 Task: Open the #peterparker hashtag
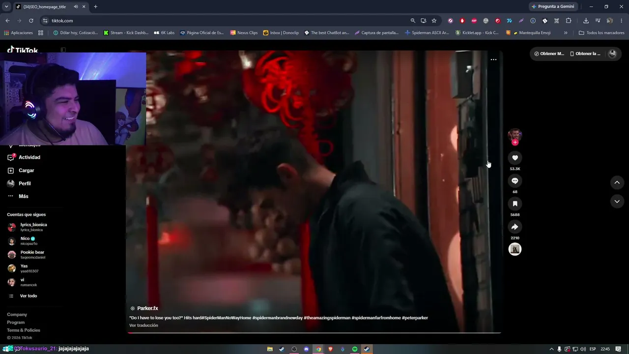coord(415,318)
